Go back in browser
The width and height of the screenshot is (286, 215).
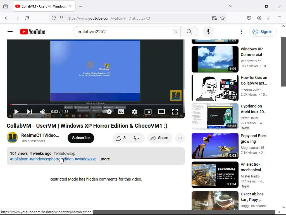(x=7, y=18)
